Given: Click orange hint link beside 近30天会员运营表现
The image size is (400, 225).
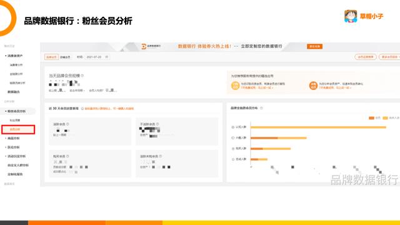Looking at the screenshot, I should (x=109, y=109).
